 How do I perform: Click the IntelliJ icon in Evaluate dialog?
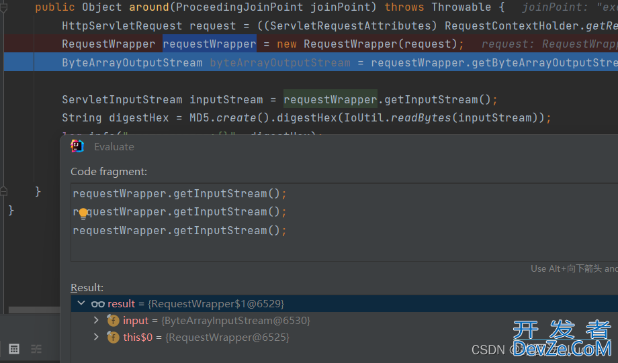[77, 146]
